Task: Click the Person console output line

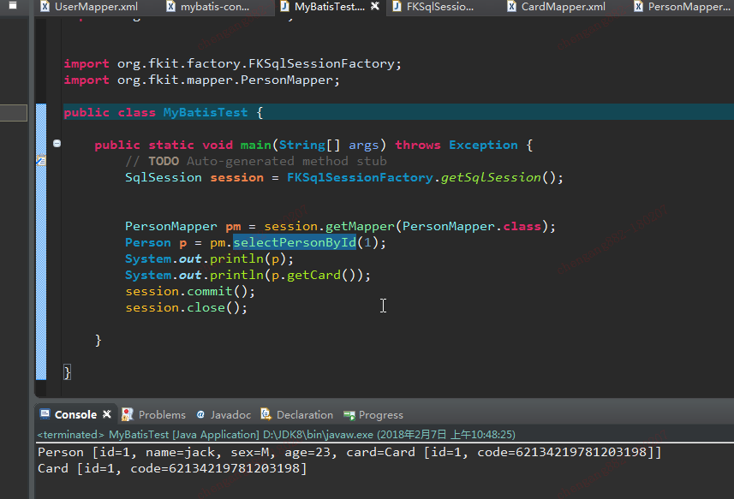Action: click(x=349, y=452)
